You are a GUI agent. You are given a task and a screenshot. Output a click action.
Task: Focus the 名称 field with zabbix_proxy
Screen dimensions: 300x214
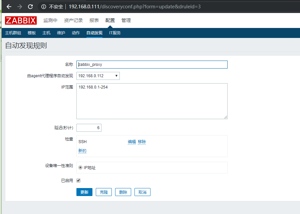click(152, 65)
